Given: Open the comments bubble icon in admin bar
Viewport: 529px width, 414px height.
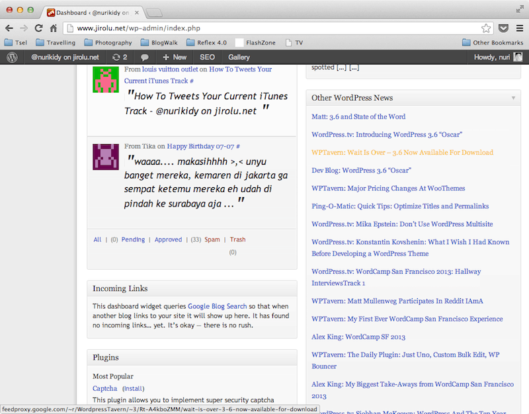Looking at the screenshot, I should coord(145,58).
